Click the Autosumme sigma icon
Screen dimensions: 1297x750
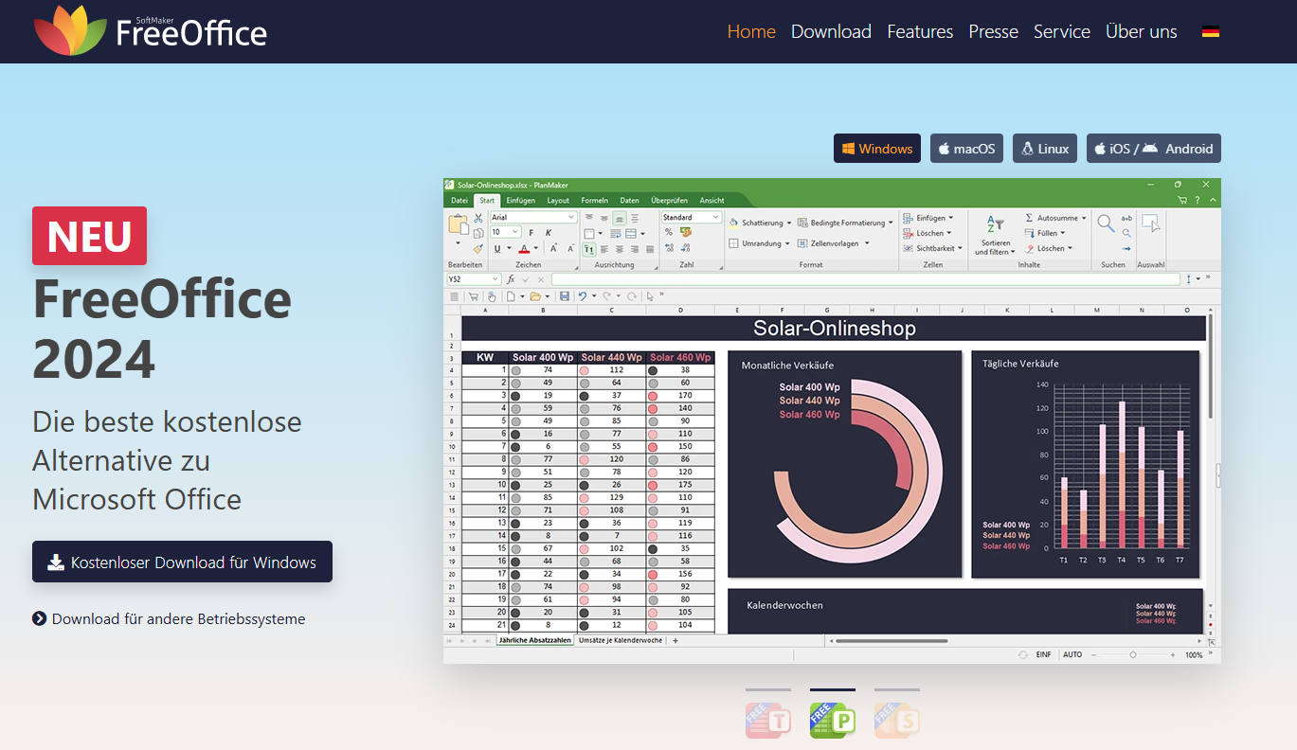pos(1030,218)
